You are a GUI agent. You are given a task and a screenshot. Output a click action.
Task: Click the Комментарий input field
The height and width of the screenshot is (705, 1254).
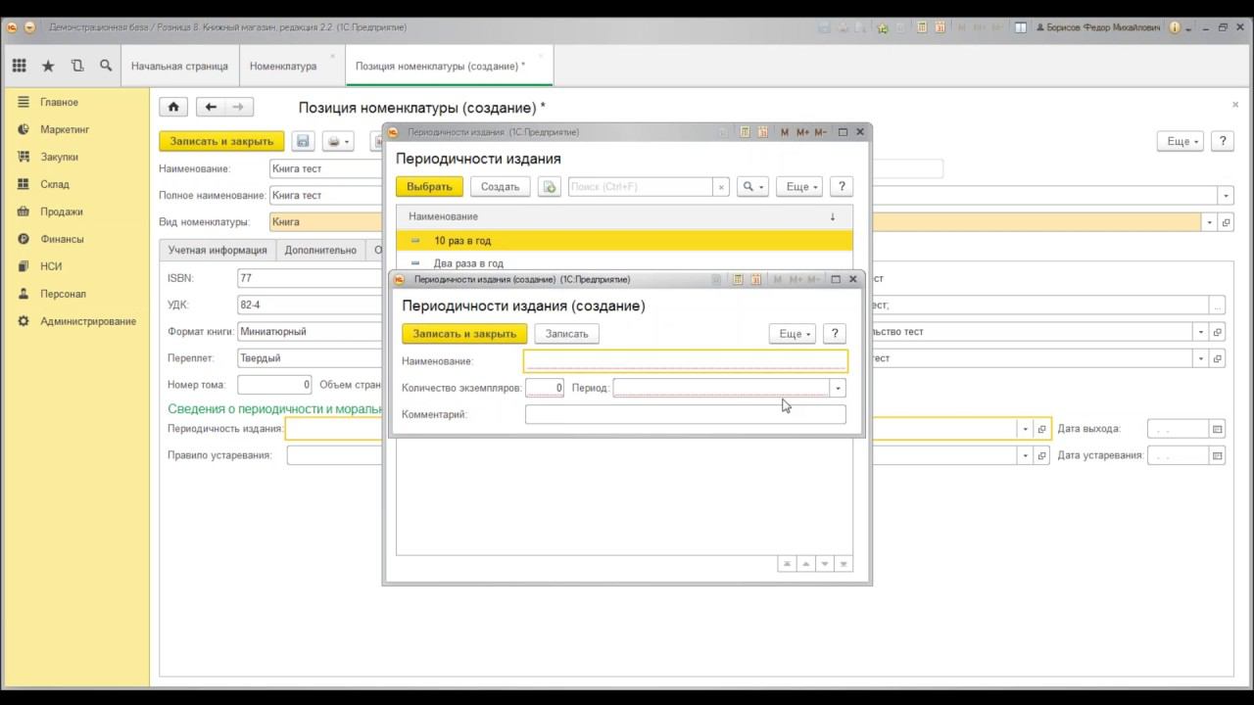(x=685, y=414)
